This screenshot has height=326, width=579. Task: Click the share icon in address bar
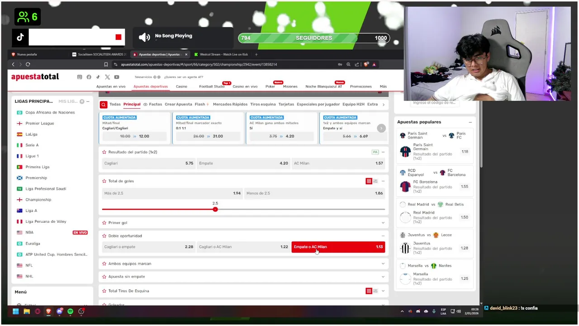pyautogui.click(x=357, y=64)
